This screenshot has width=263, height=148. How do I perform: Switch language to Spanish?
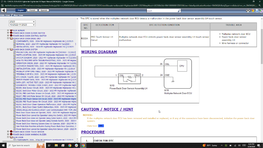44,10
